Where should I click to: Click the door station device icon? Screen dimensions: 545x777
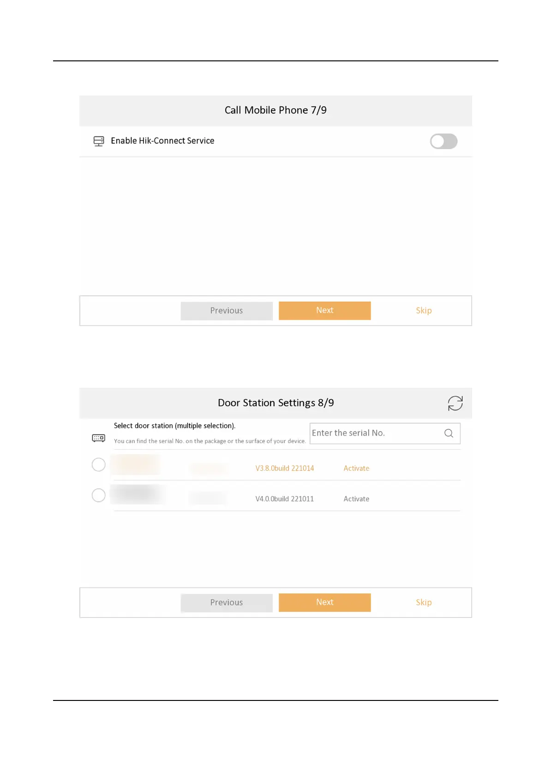98,438
